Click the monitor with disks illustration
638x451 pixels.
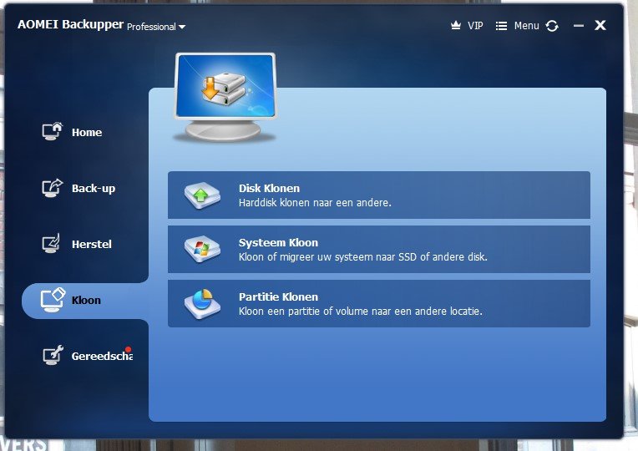pyautogui.click(x=225, y=98)
